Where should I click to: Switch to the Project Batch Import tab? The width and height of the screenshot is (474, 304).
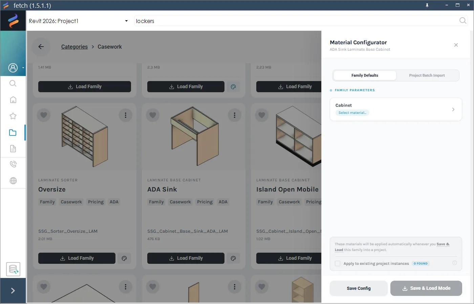pyautogui.click(x=427, y=75)
